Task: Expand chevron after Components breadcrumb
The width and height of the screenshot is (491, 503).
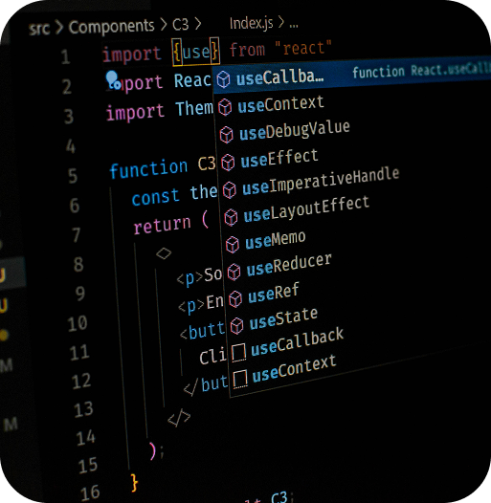Action: [x=164, y=24]
